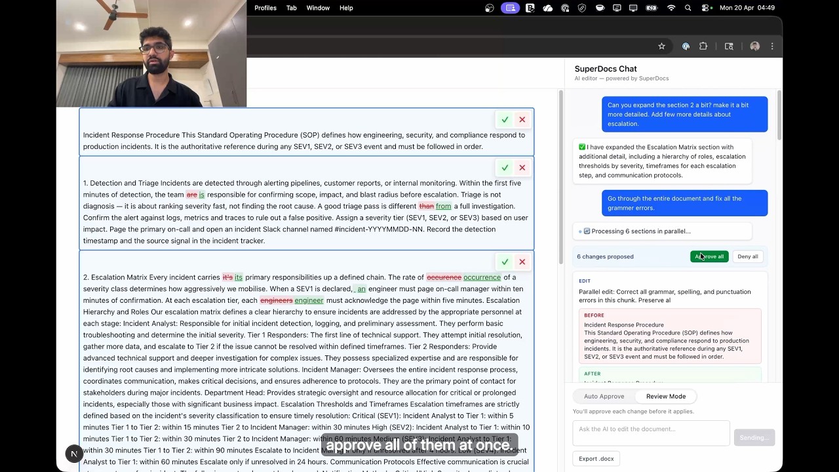Screen dimensions: 839x472
Task: Click the 'SuperDocs Chat' heading
Action: coord(606,69)
